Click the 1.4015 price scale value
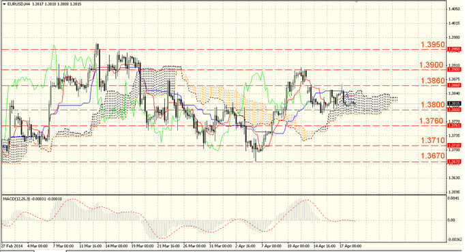The width and height of the screenshot is (465, 252). 454,23
